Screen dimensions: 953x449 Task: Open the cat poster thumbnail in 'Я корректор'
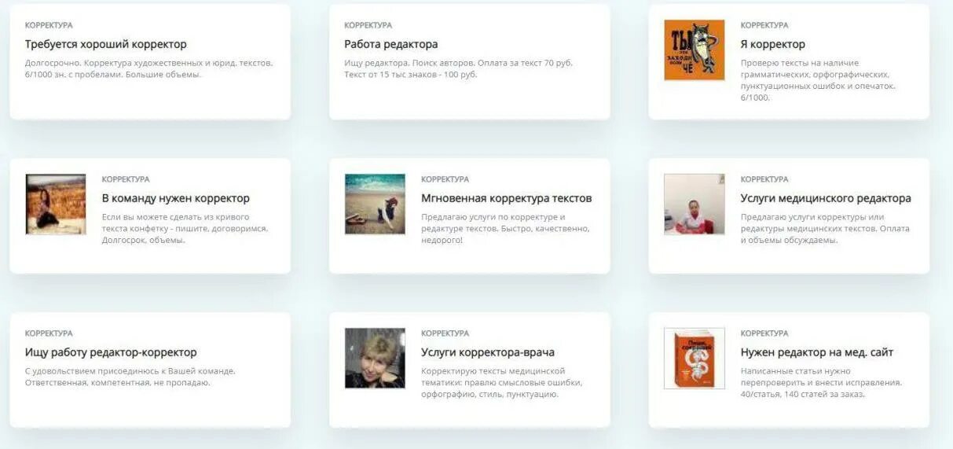pyautogui.click(x=695, y=50)
